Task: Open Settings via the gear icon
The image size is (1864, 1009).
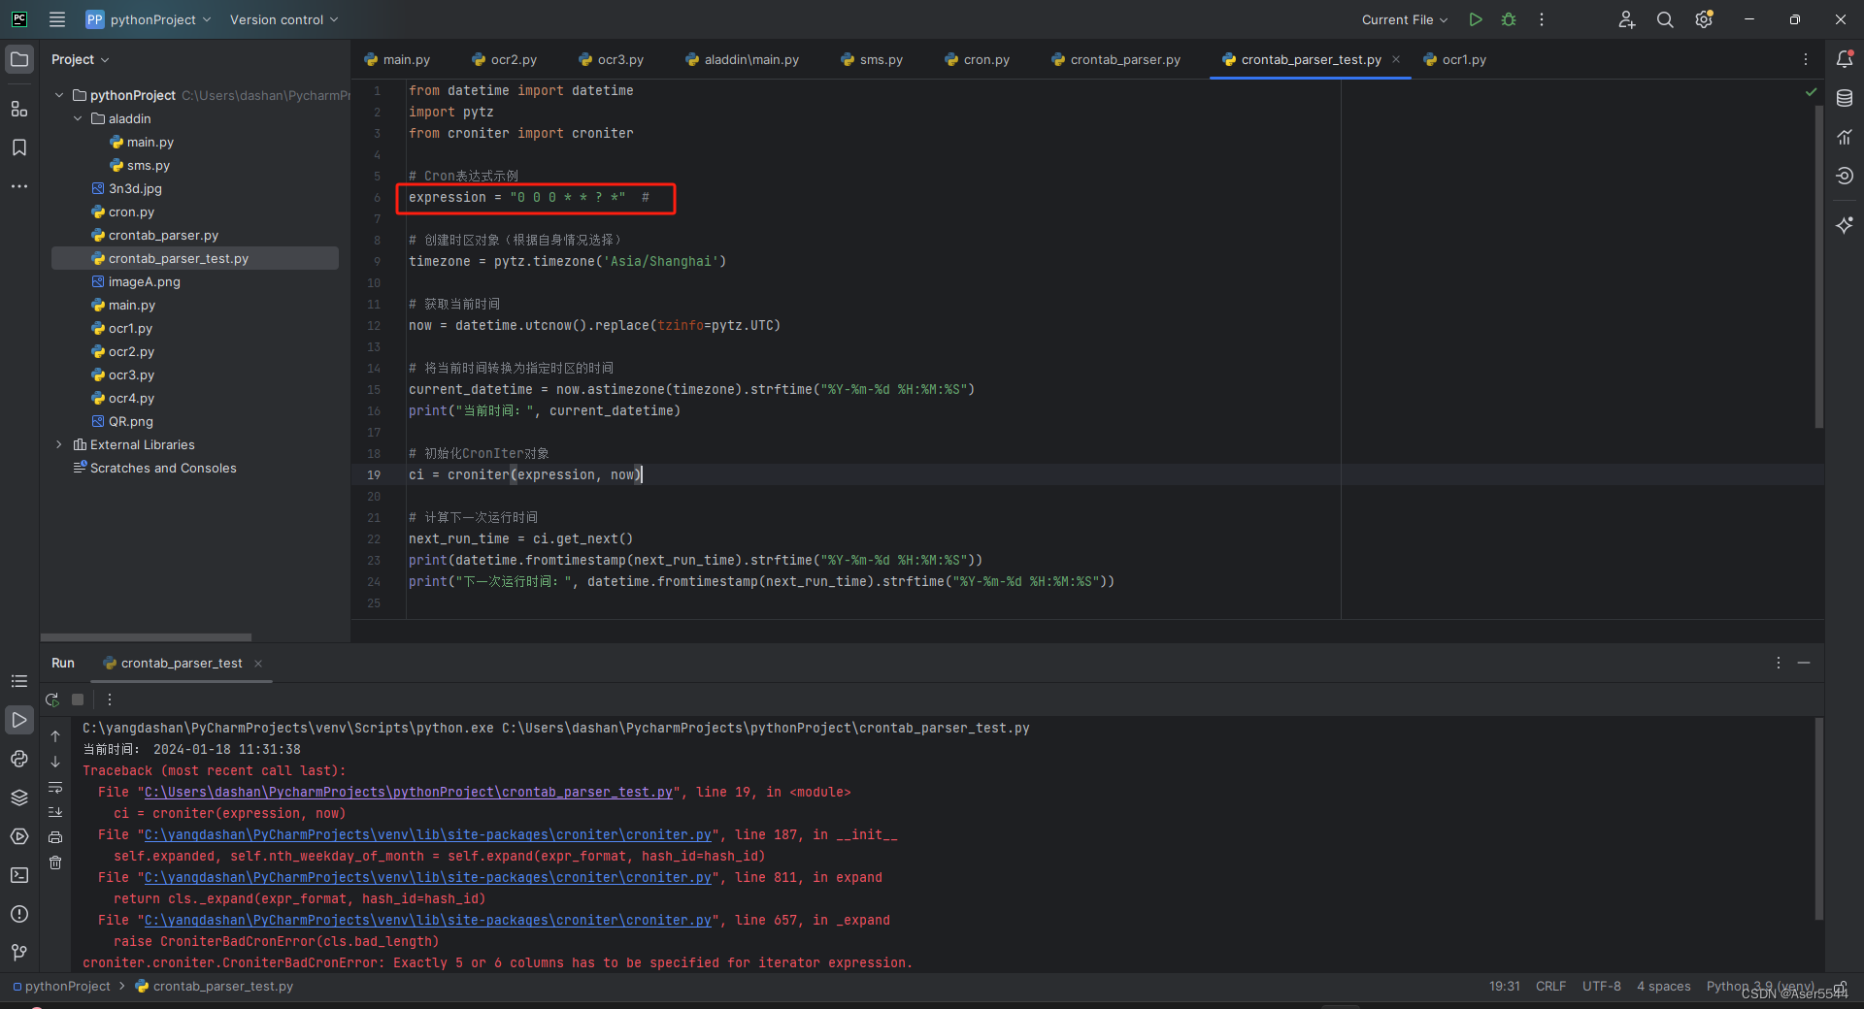Action: pyautogui.click(x=1704, y=19)
